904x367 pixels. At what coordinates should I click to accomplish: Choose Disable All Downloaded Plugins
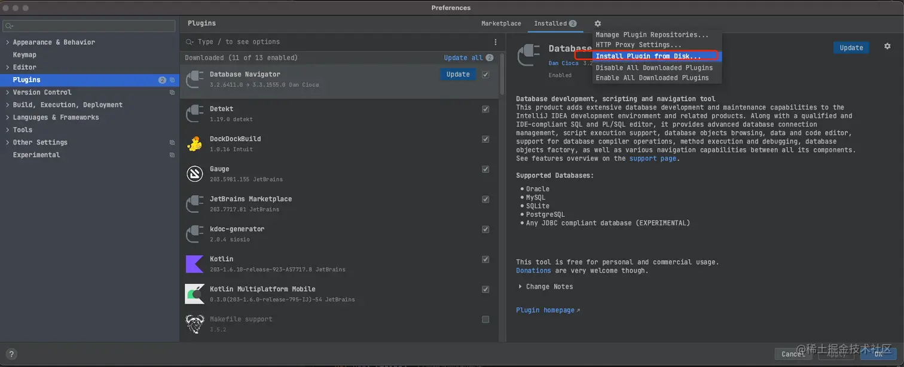tap(657, 68)
